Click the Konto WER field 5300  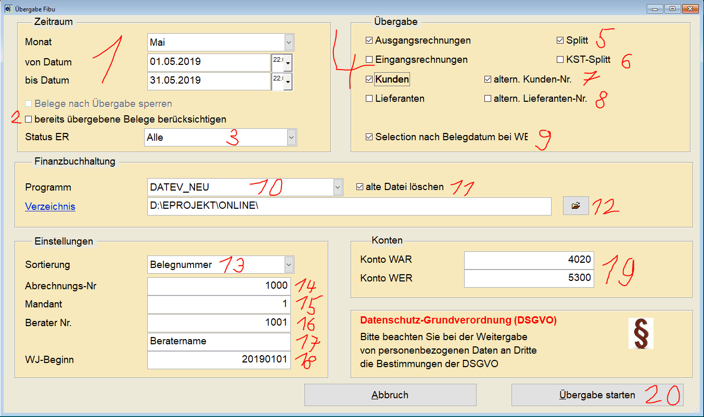pyautogui.click(x=529, y=278)
